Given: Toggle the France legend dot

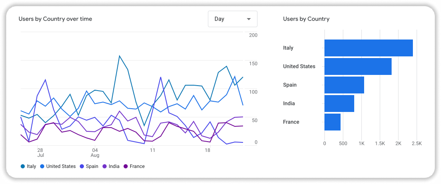Looking at the screenshot, I should tap(125, 166).
